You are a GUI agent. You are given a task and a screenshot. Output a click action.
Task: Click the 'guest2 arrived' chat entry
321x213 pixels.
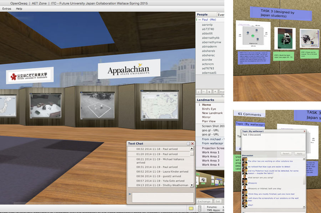[x=158, y=176]
